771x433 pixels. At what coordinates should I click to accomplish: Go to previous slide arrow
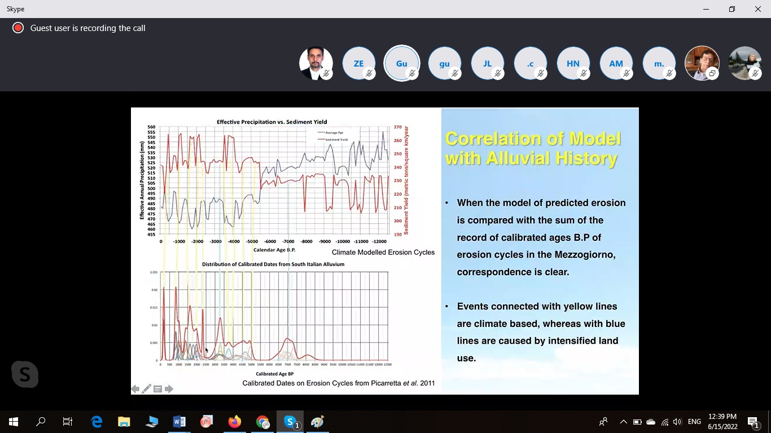click(135, 389)
